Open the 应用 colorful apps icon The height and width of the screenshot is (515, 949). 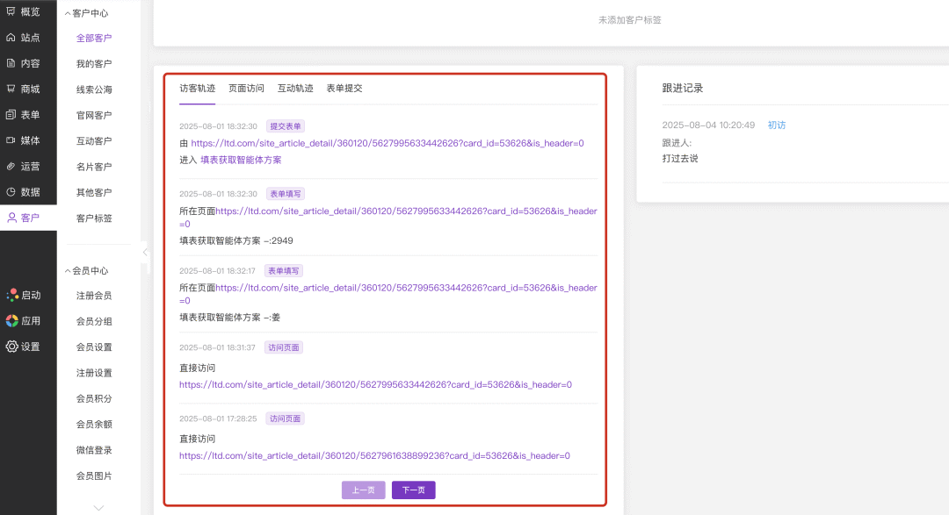tap(11, 321)
